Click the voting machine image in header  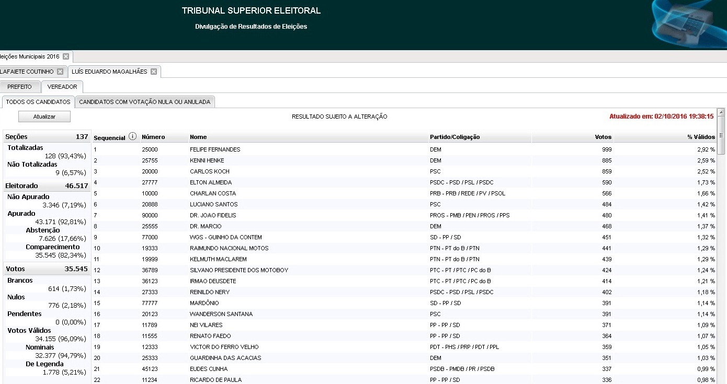coord(685,24)
